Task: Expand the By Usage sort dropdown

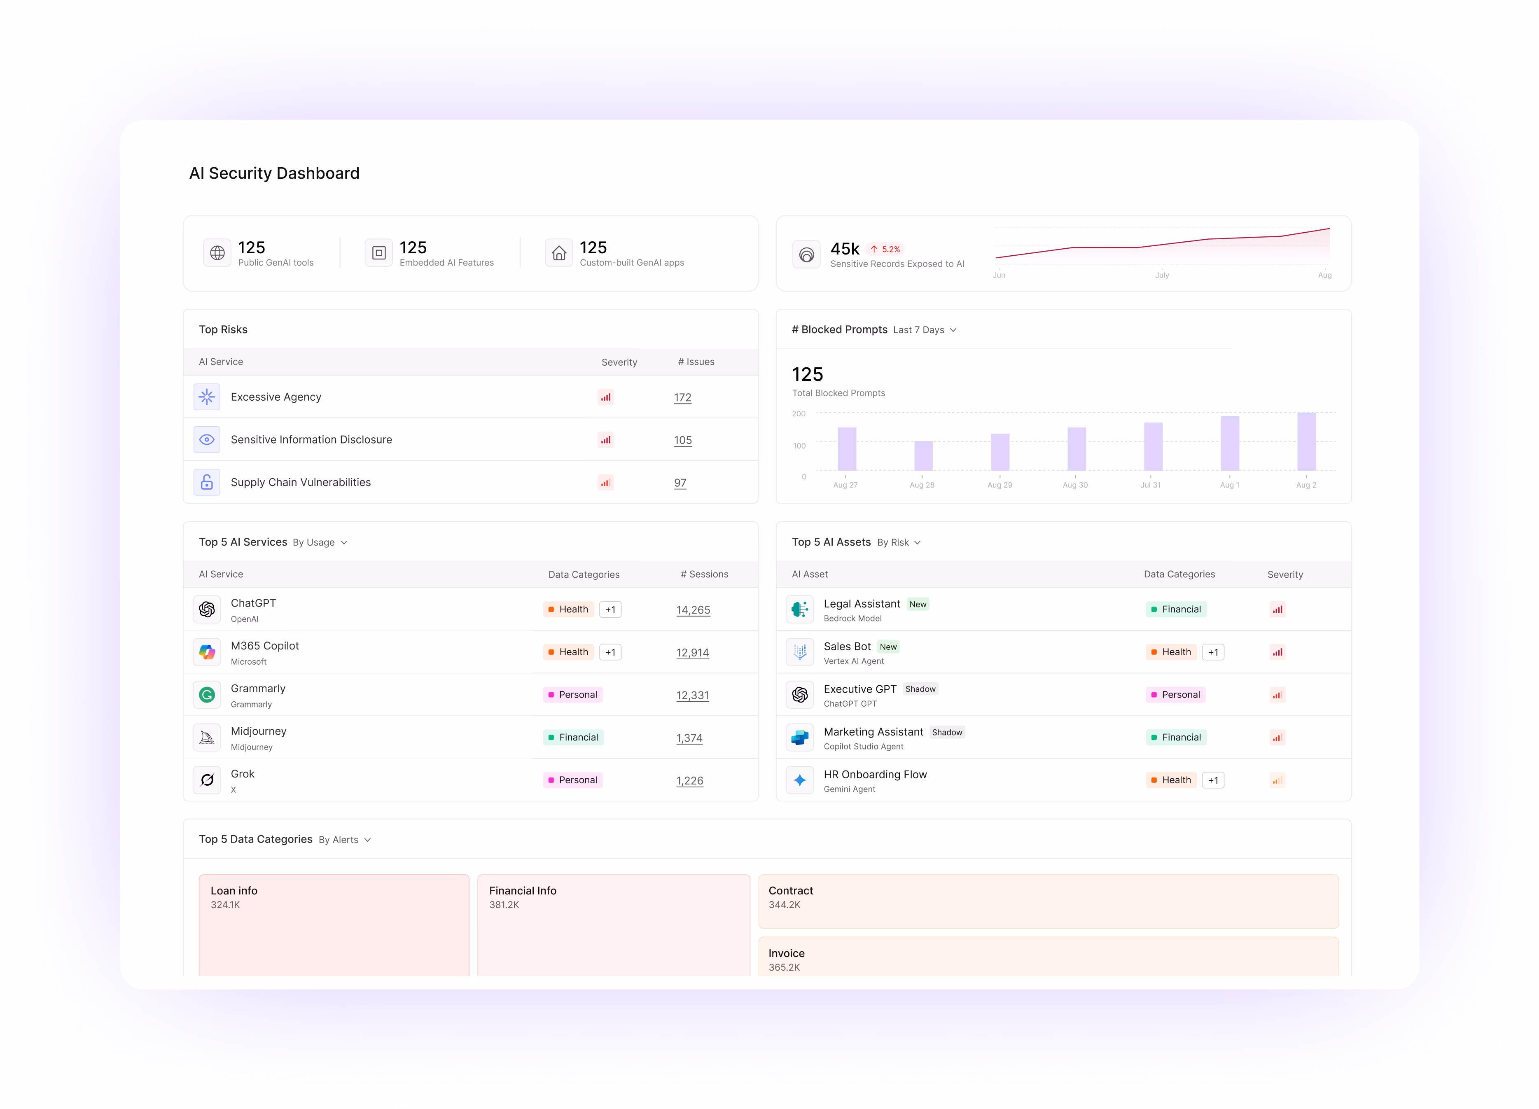Action: [x=320, y=542]
